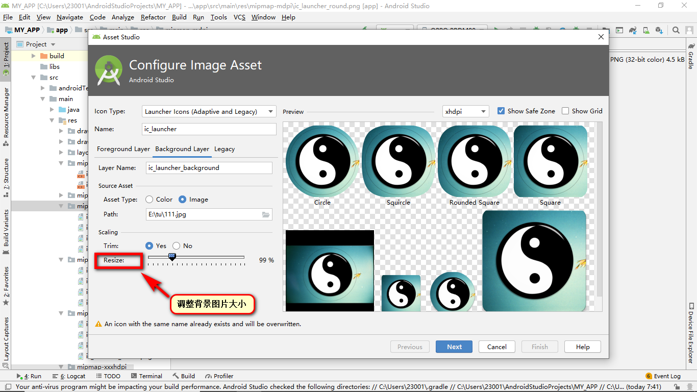The width and height of the screenshot is (697, 392).
Task: Open the VCS menu
Action: [x=239, y=17]
